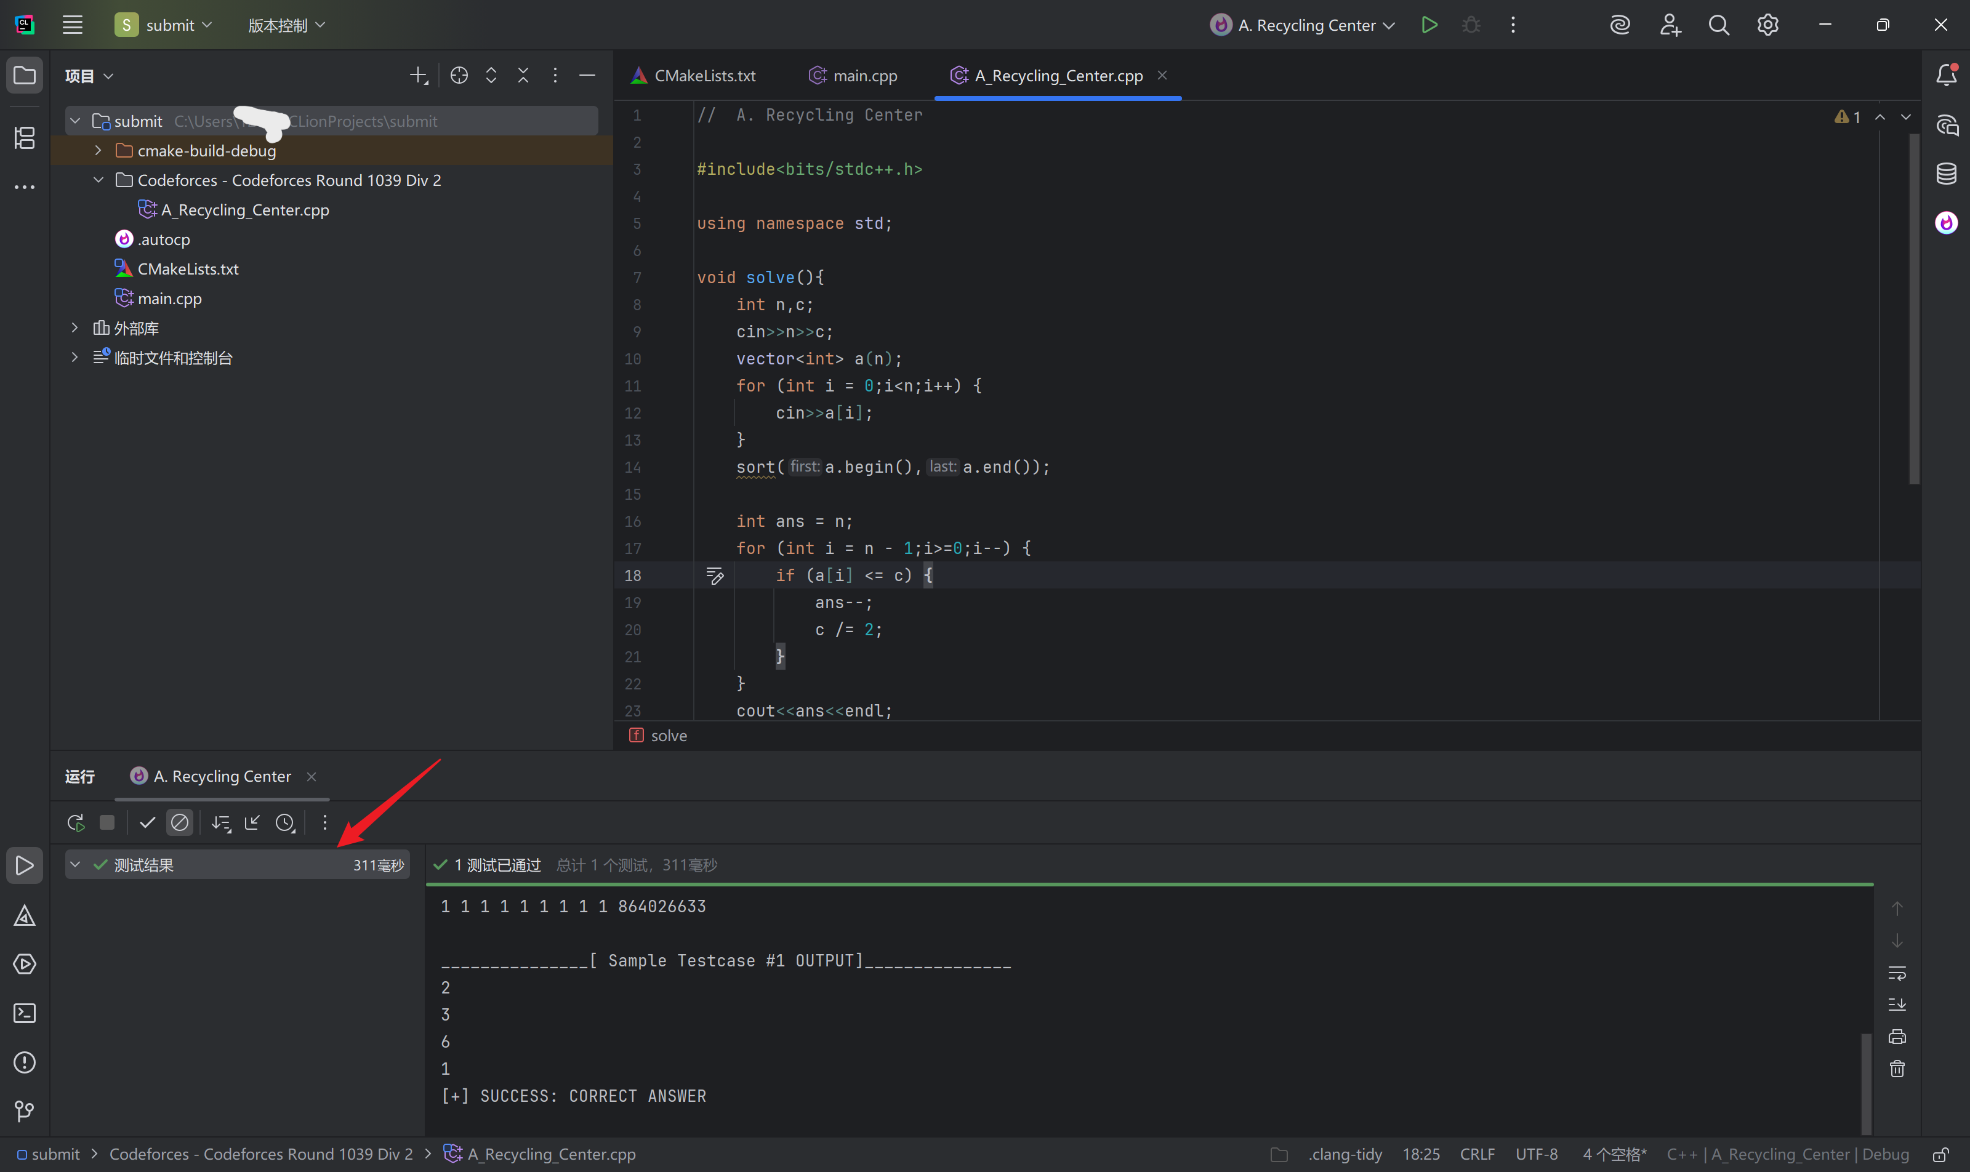Open the Debug bug icon
This screenshot has width=1970, height=1172.
point(1471,25)
